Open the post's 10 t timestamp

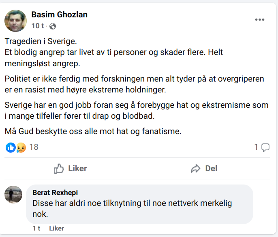[38, 26]
